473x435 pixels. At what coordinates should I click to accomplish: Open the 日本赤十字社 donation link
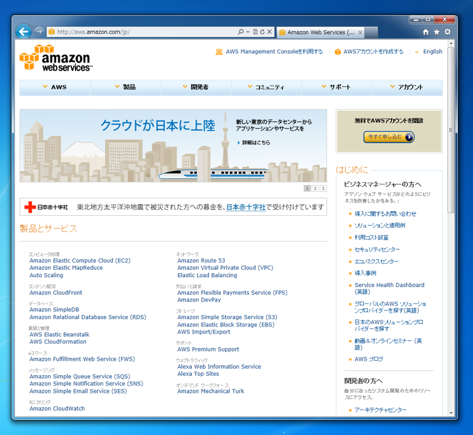[246, 207]
